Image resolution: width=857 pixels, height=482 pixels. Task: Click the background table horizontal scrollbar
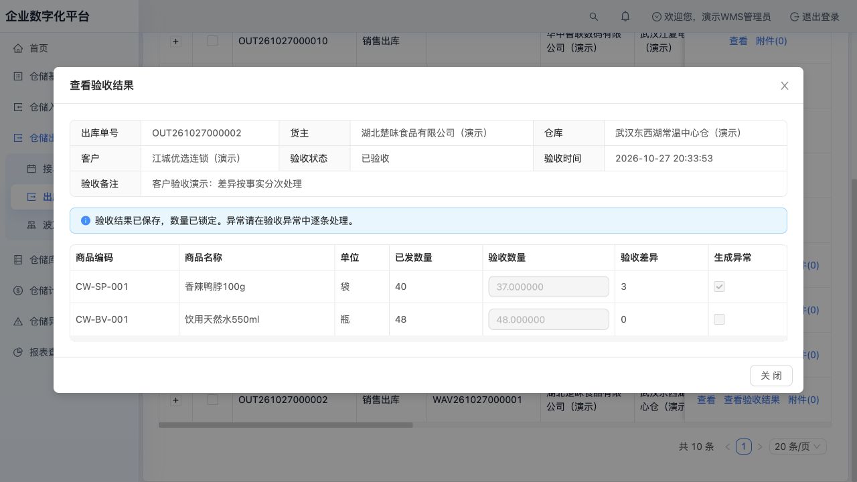pos(286,425)
